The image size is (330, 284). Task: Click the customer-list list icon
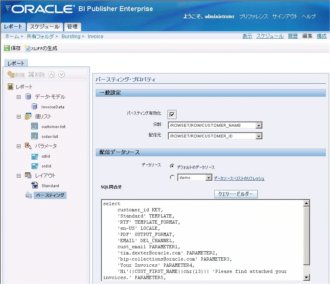pos(34,126)
